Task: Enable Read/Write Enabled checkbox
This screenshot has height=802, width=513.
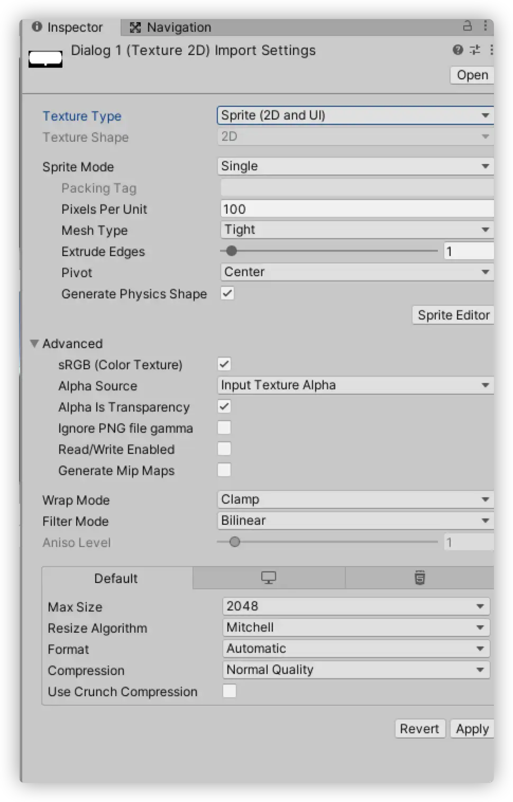Action: [224, 449]
